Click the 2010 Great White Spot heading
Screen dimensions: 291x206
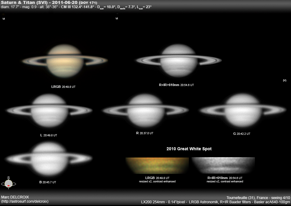coord(189,149)
